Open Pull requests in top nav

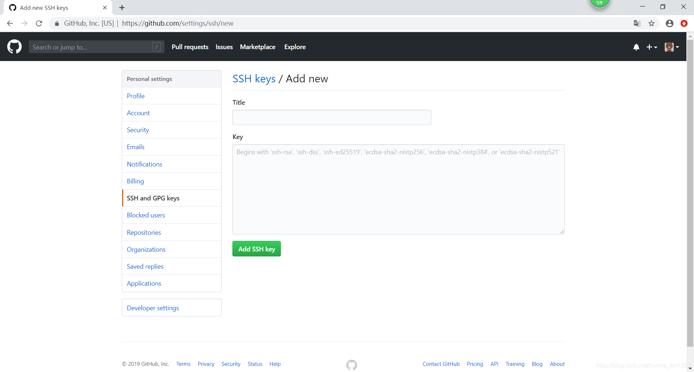pyautogui.click(x=190, y=47)
